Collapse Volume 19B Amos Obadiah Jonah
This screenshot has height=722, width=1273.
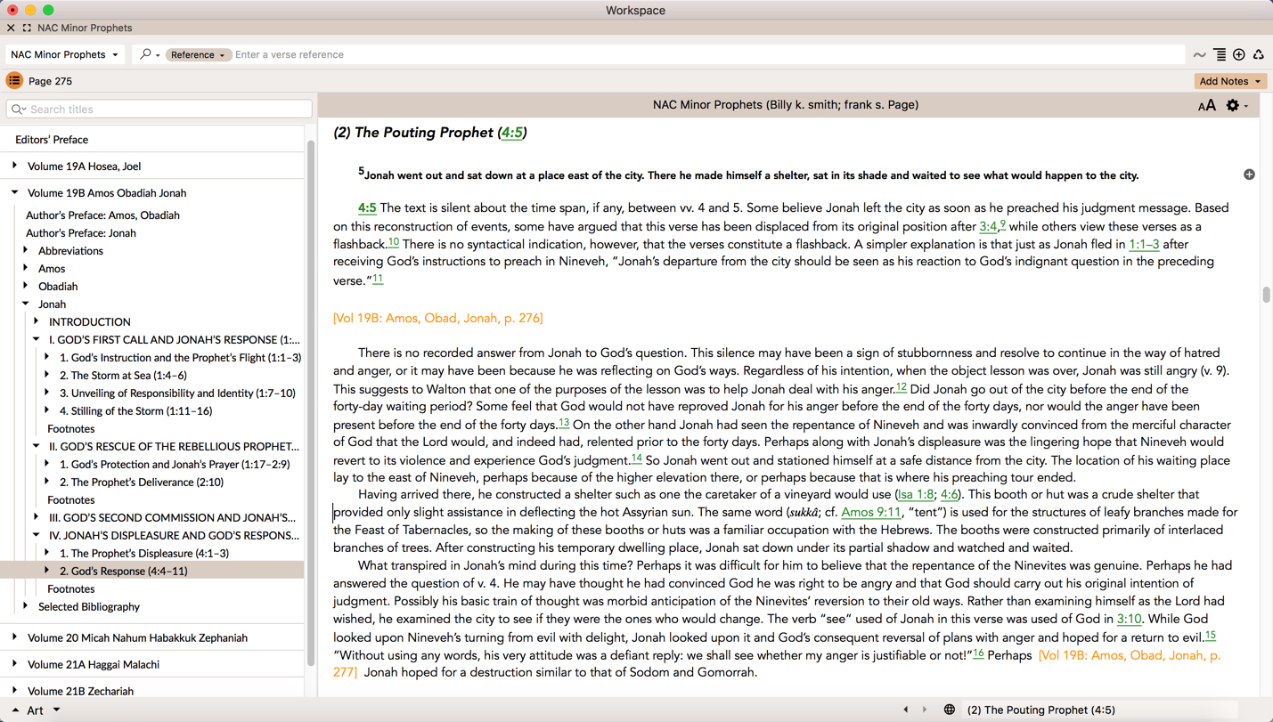14,192
